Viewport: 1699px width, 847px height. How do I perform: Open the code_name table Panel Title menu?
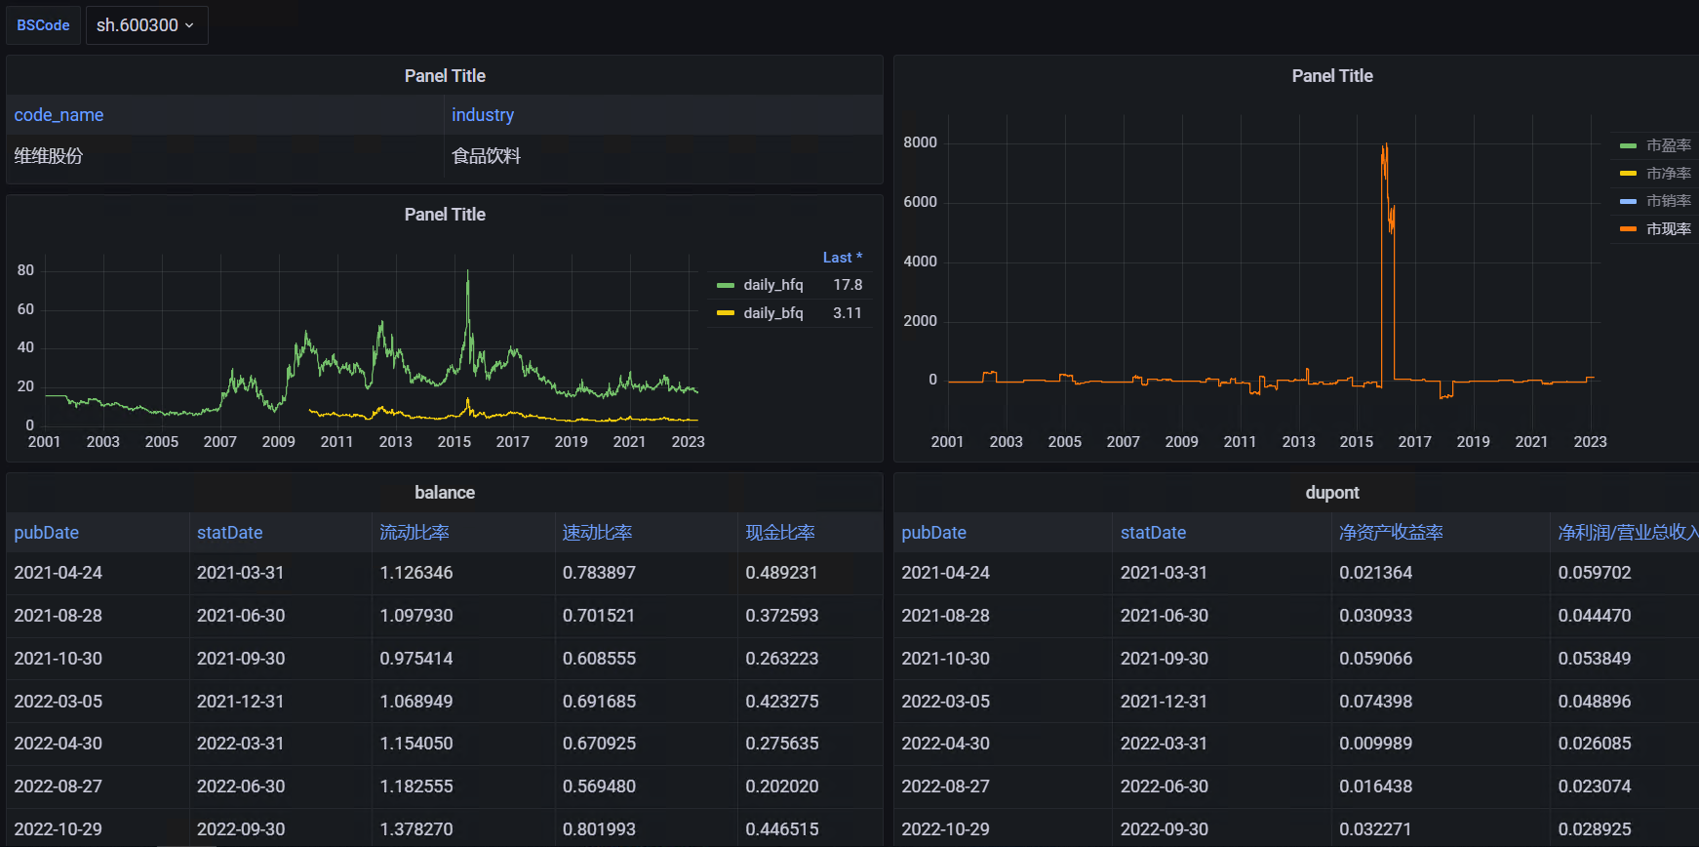445,76
